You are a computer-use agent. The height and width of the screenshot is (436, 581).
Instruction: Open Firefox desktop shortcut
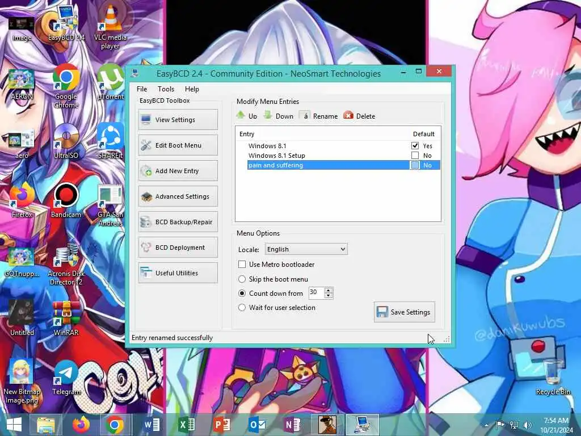click(22, 200)
